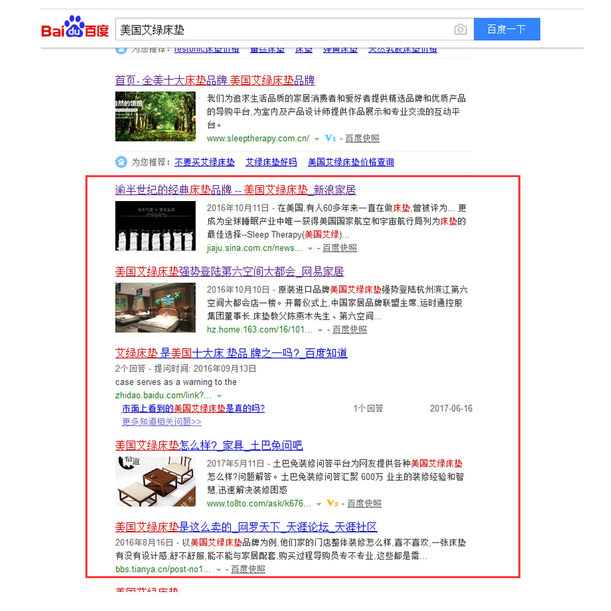Screen dimensions: 611x611
Task: Click 1个回答 text in zhidao sub-result
Action: (368, 409)
